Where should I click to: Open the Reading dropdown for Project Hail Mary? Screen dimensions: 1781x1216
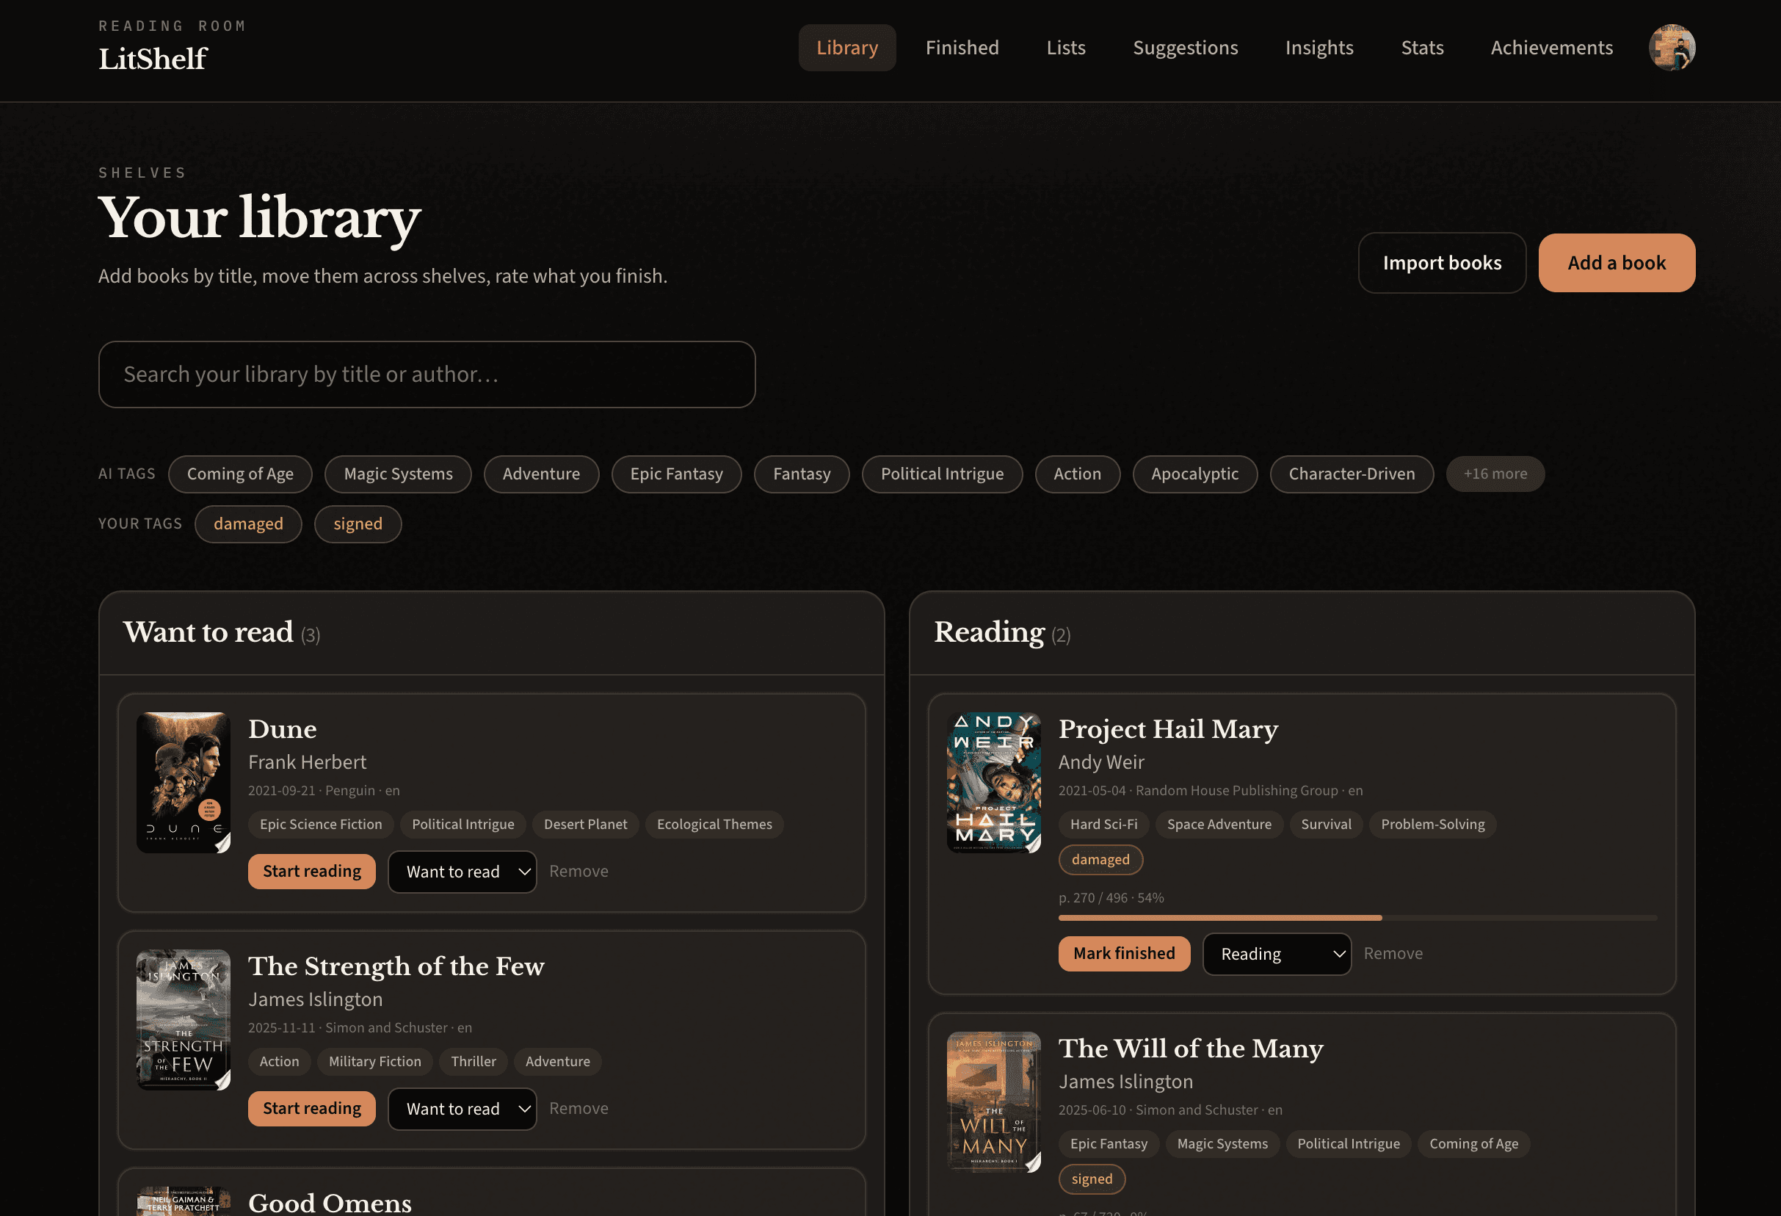pos(1276,953)
